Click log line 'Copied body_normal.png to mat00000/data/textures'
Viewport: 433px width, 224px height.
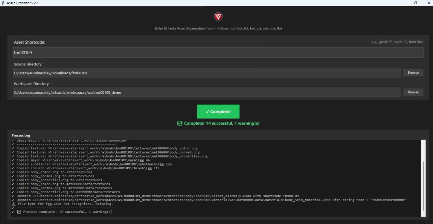point(64,188)
